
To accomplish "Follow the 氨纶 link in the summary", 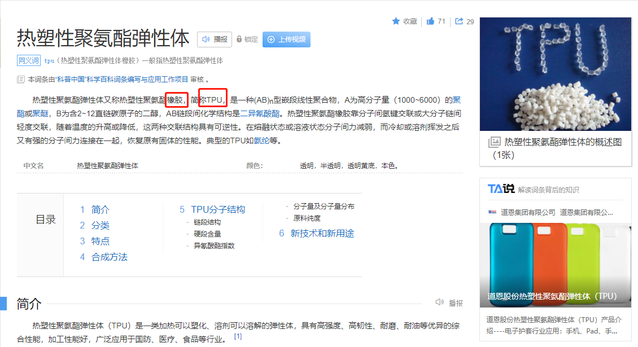I will 261,140.
